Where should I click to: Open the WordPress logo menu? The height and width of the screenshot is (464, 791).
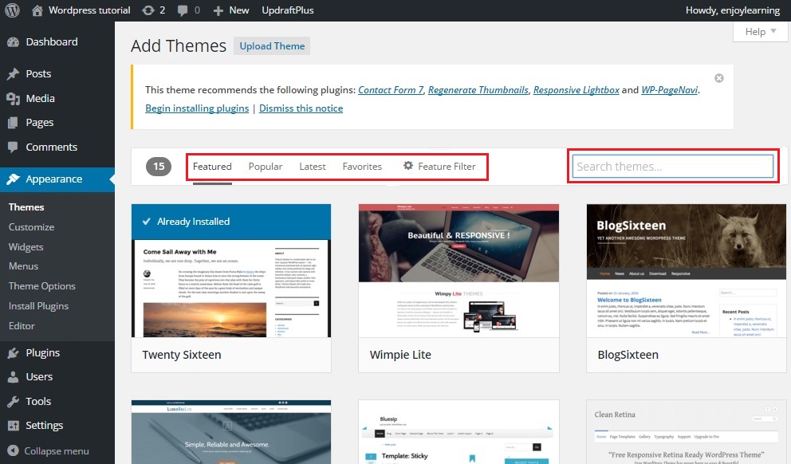click(12, 10)
